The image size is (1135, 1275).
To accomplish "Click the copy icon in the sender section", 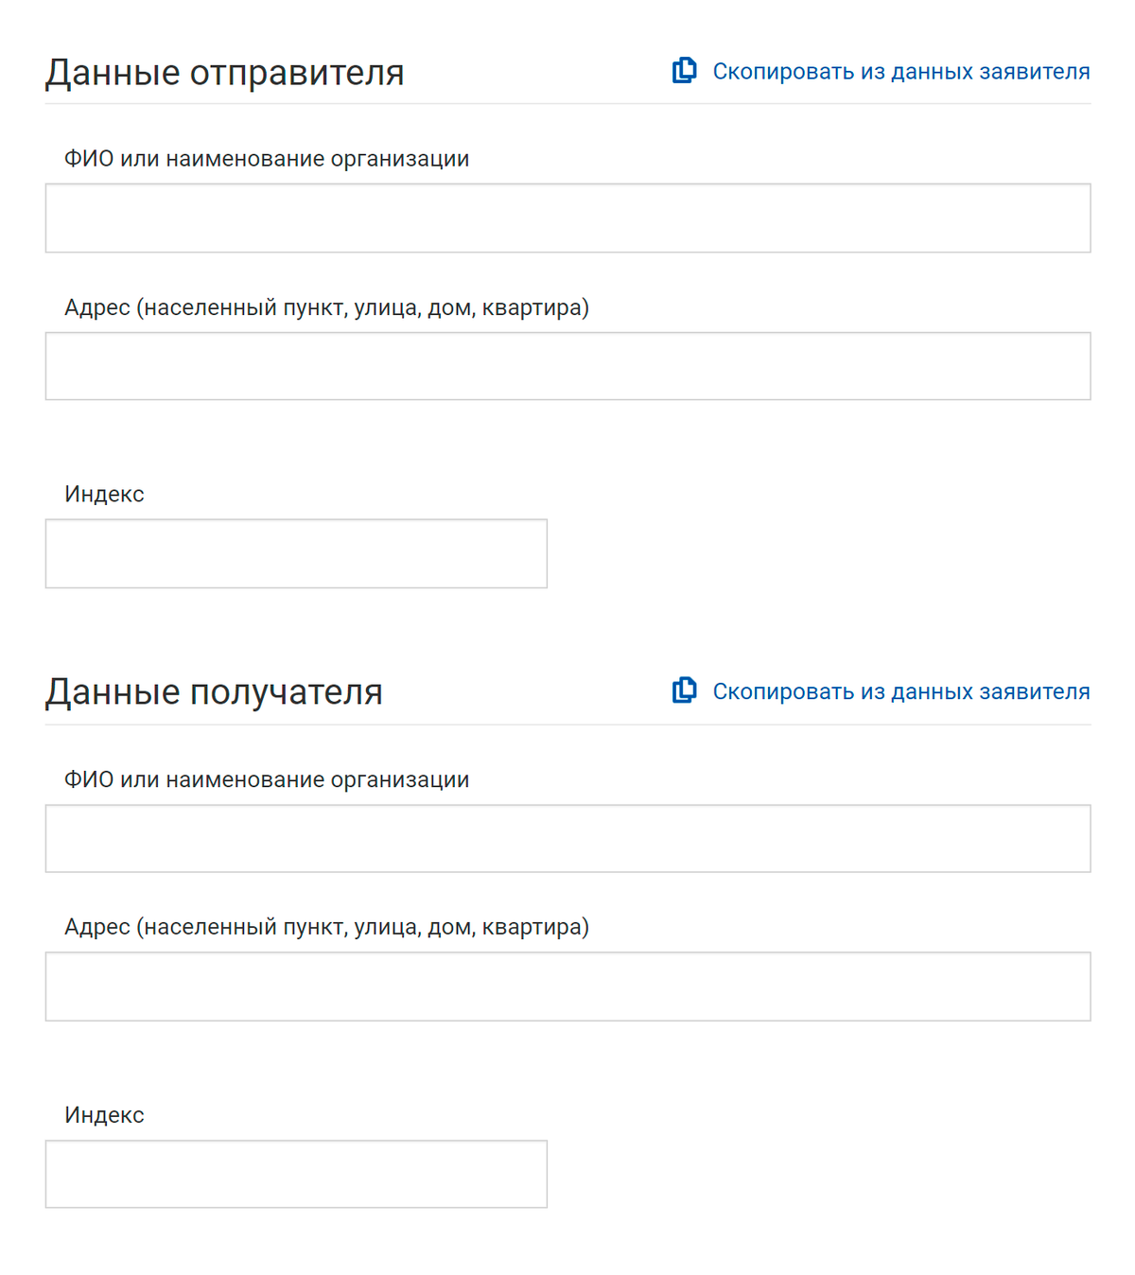I will 685,71.
